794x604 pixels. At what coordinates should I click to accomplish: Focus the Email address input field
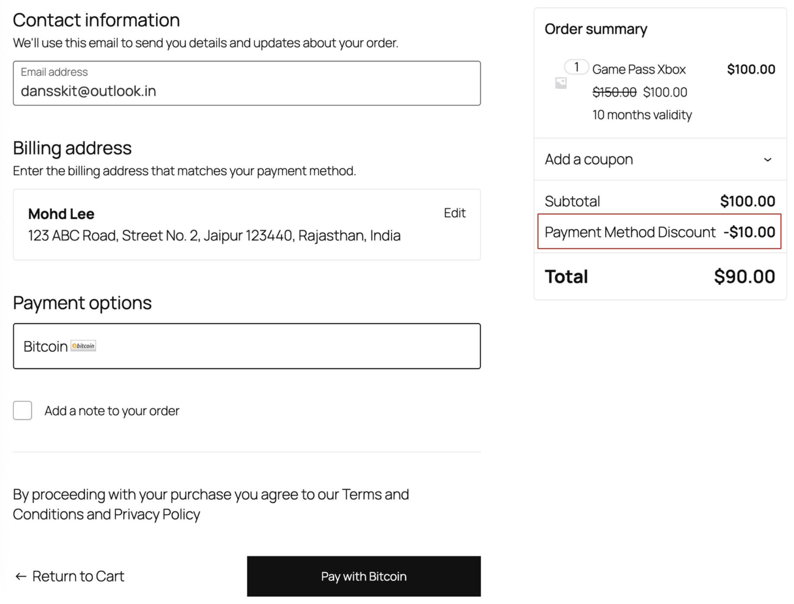[x=247, y=83]
